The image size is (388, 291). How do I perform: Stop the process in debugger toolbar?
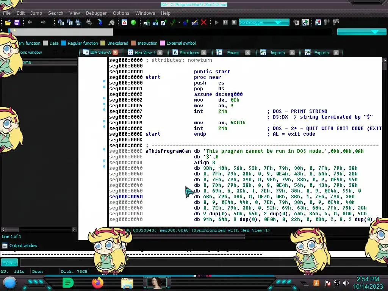pos(234,22)
